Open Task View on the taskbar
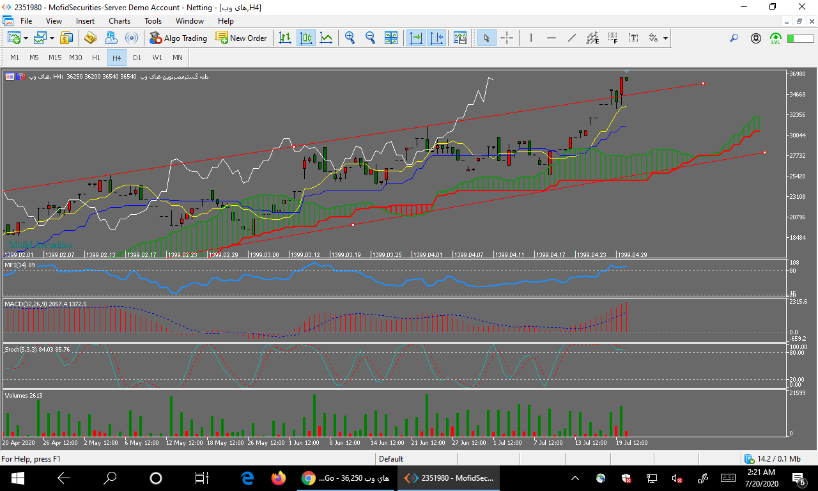The image size is (818, 491). pyautogui.click(x=202, y=478)
